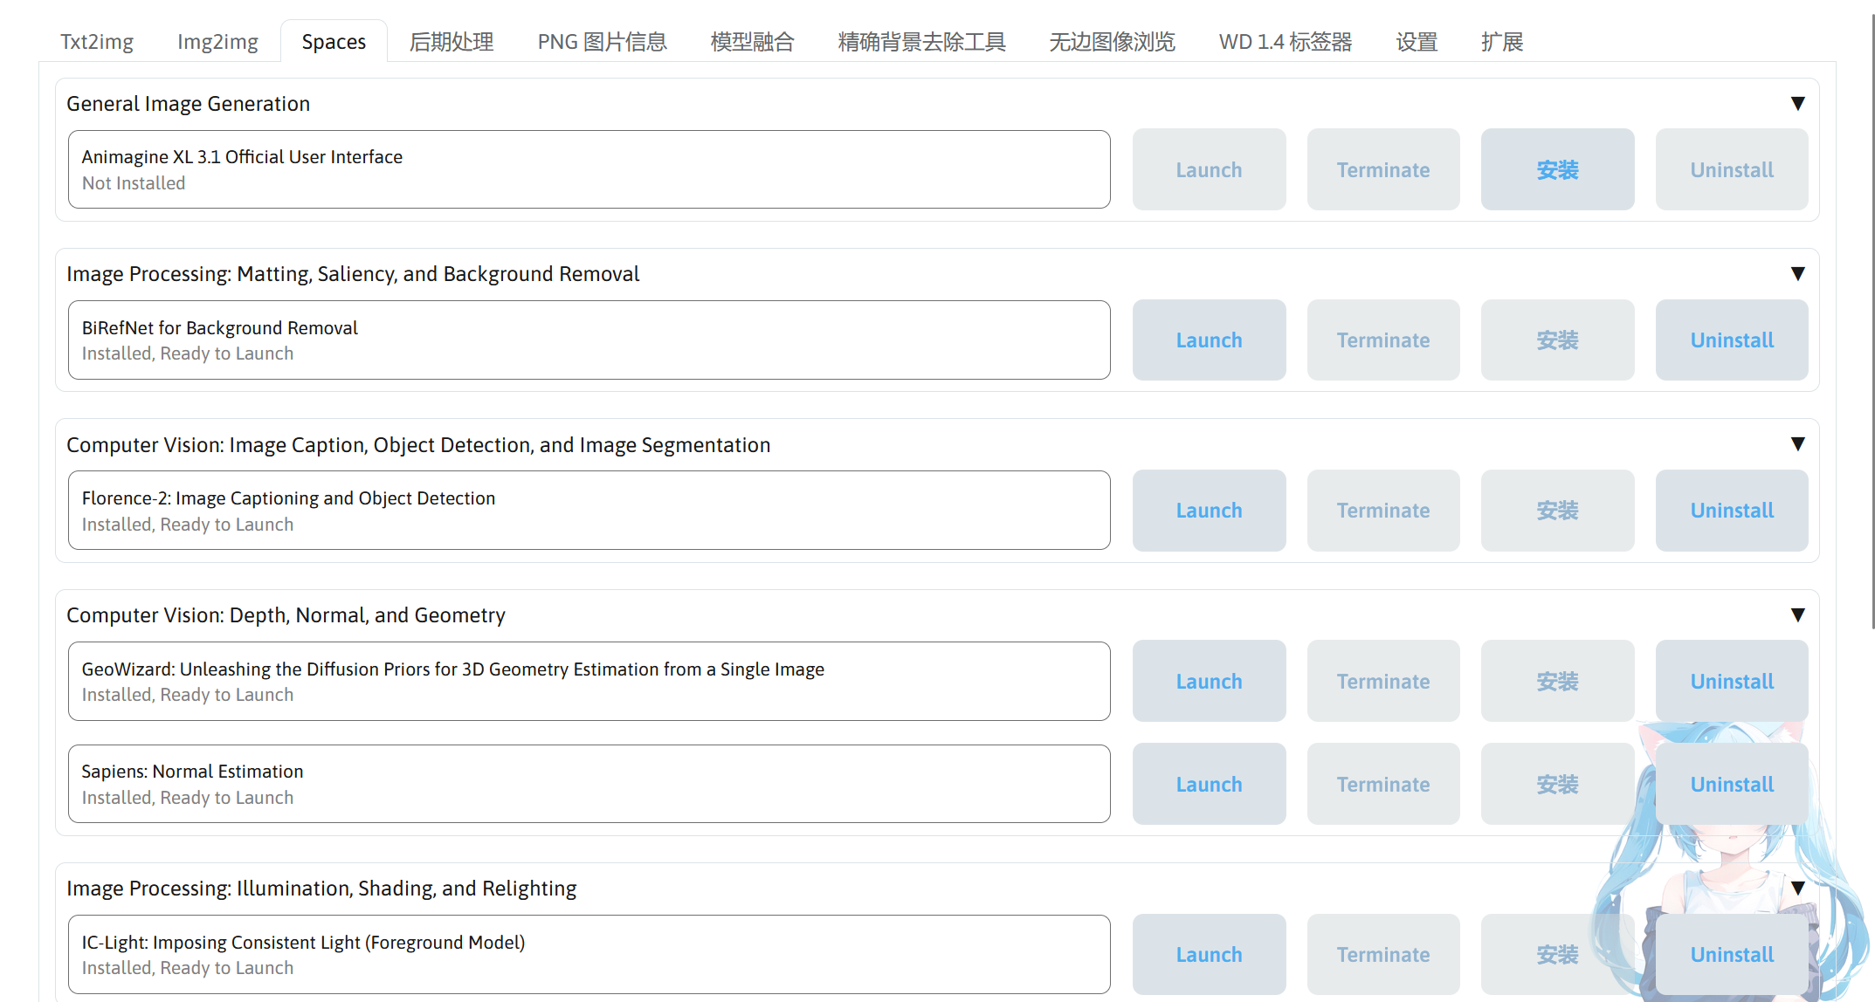Select the Animagine XL 3.1 status box

pyautogui.click(x=589, y=169)
